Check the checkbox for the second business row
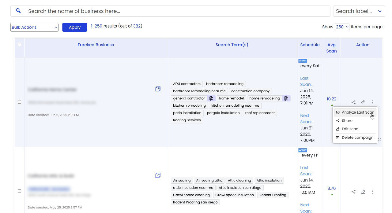This screenshot has width=392, height=213. (19, 191)
